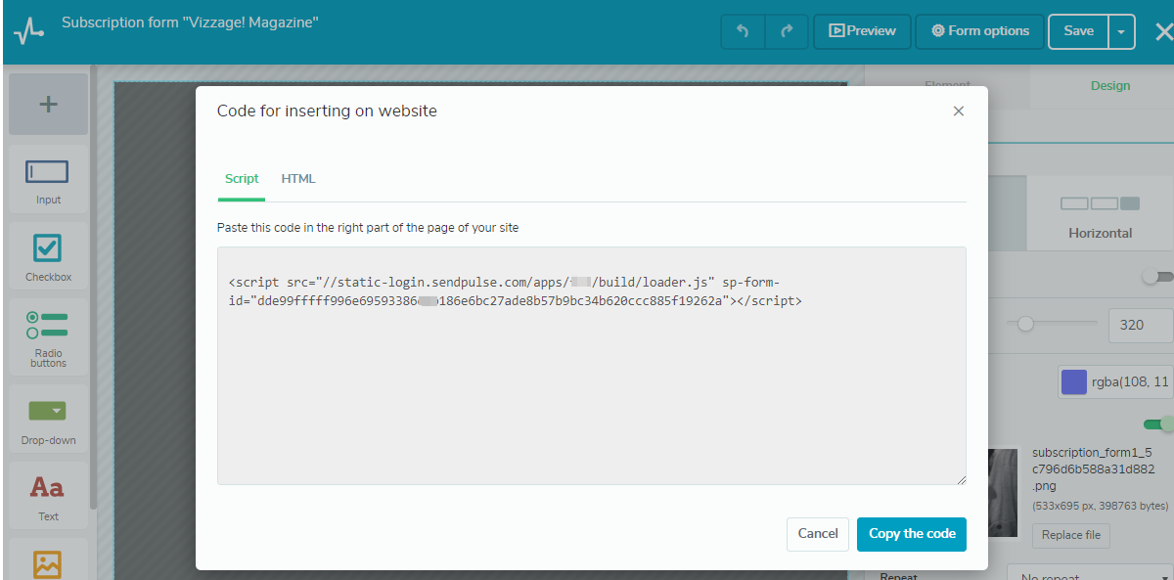The width and height of the screenshot is (1174, 580).
Task: Open the Element tab in the right panel
Action: 947,86
